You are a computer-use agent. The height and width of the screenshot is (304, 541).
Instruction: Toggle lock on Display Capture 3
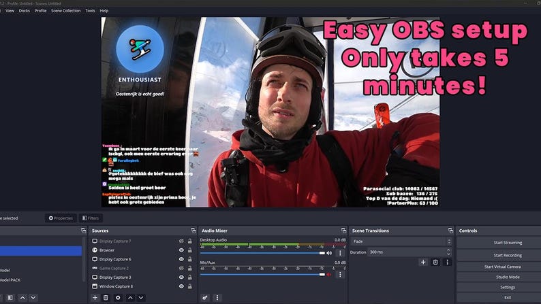point(190,277)
